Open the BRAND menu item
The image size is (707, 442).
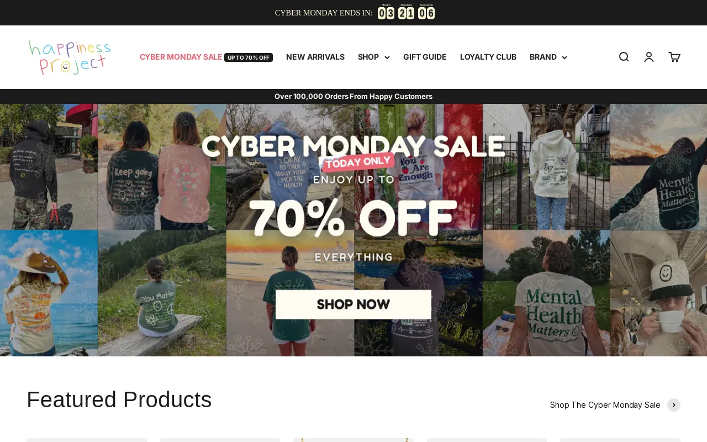[x=543, y=57]
